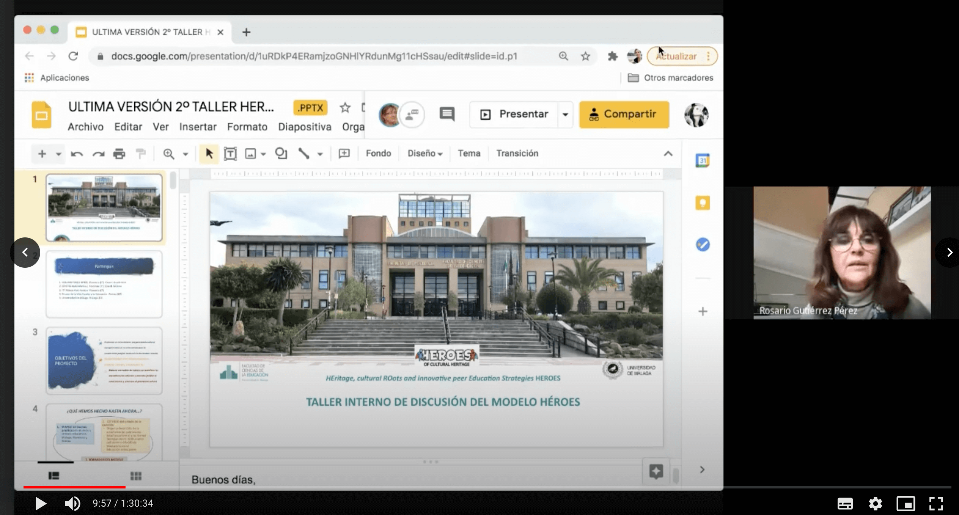Open the Insertar menu
The height and width of the screenshot is (515, 959).
point(198,127)
